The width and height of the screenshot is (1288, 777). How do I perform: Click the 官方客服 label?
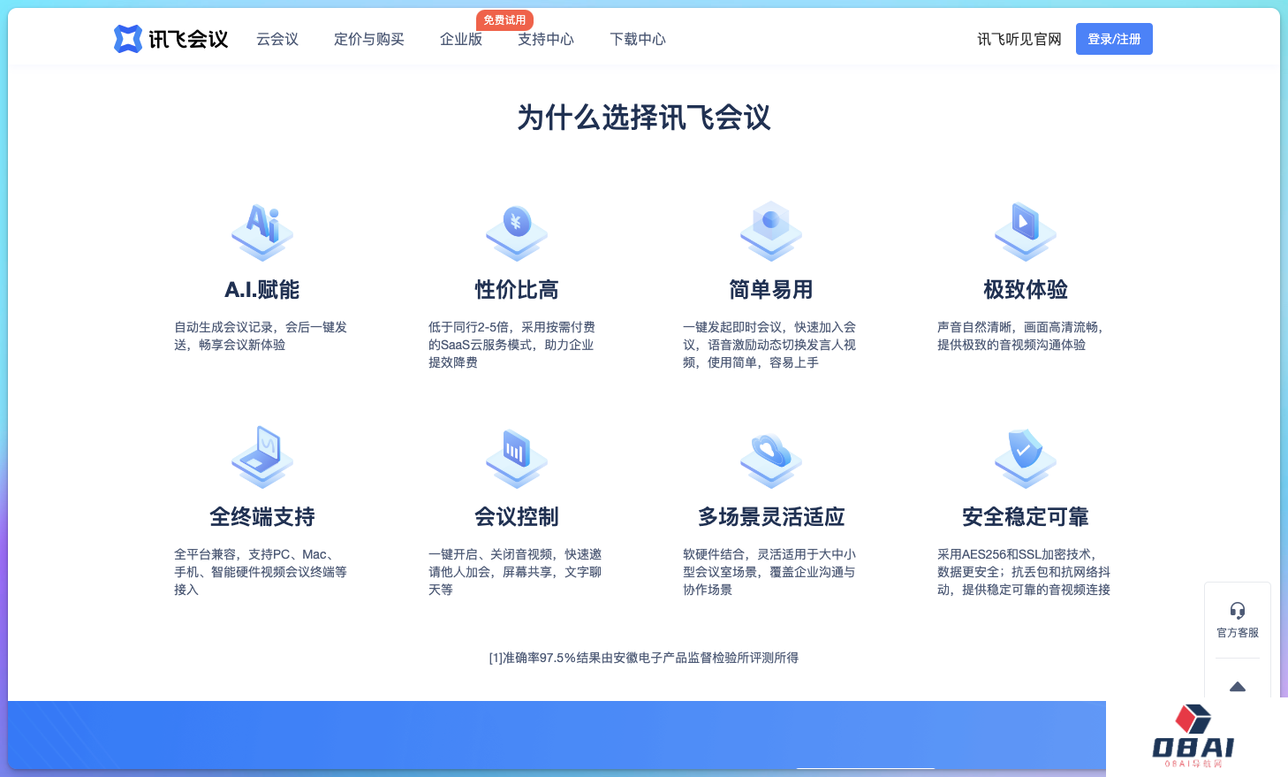point(1238,633)
